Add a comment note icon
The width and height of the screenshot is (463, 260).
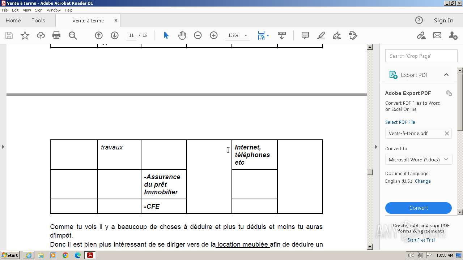point(305,35)
